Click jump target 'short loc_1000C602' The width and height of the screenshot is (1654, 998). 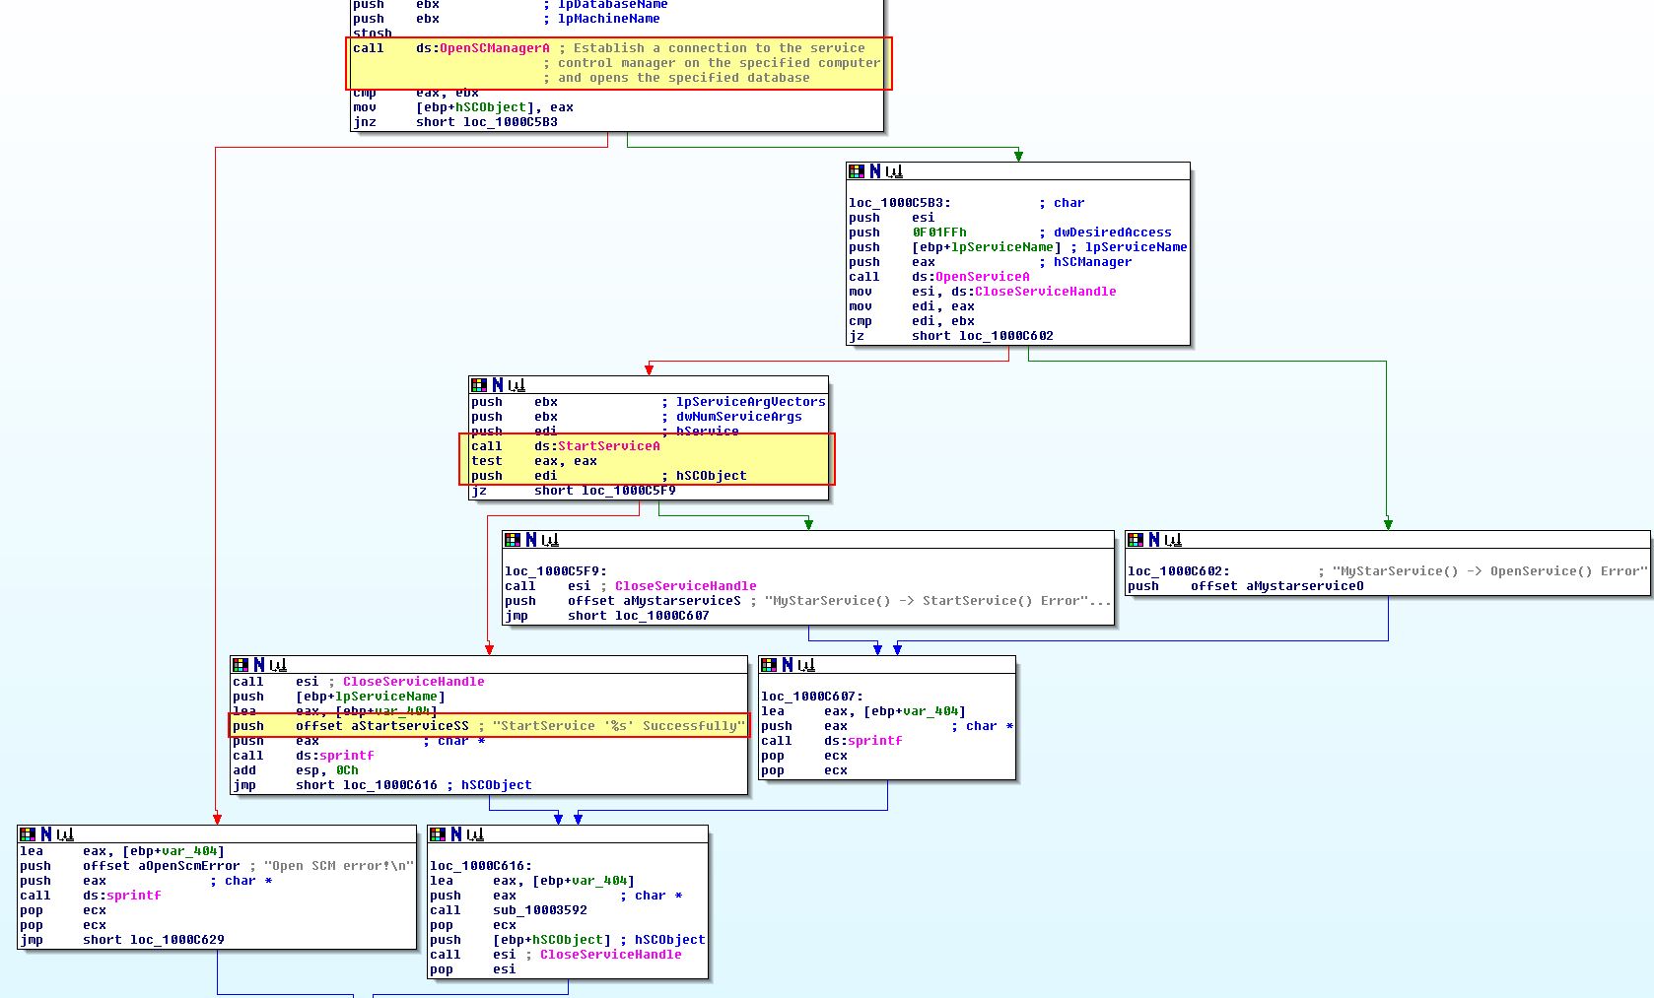click(x=983, y=336)
